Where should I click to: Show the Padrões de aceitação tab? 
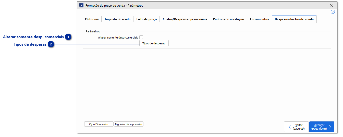[x=228, y=19]
